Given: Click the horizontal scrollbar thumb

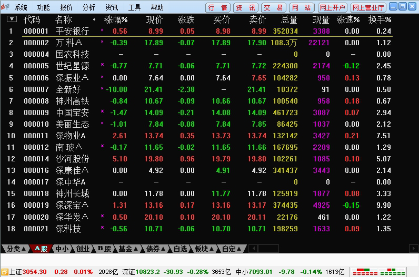Looking at the screenshot, I should (x=268, y=249).
